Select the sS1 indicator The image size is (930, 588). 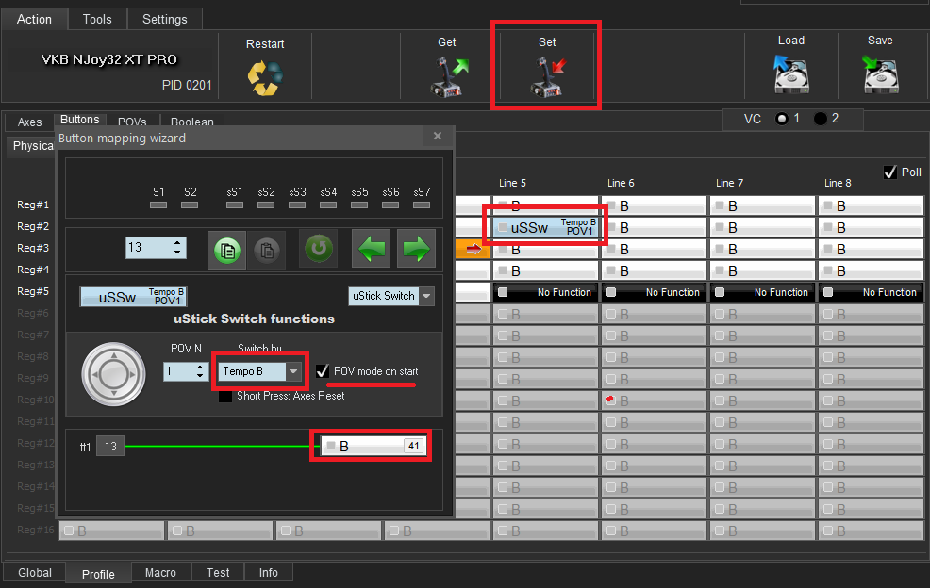click(x=235, y=204)
